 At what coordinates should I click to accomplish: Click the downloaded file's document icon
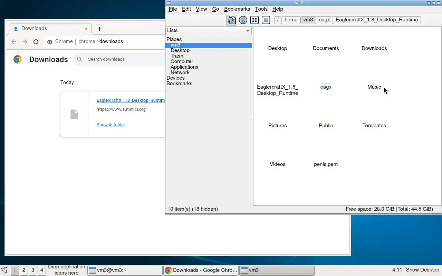[x=74, y=114]
